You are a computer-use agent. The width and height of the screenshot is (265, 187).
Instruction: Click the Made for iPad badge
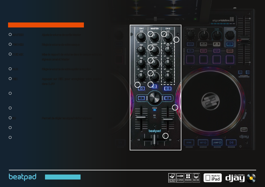point(212,178)
